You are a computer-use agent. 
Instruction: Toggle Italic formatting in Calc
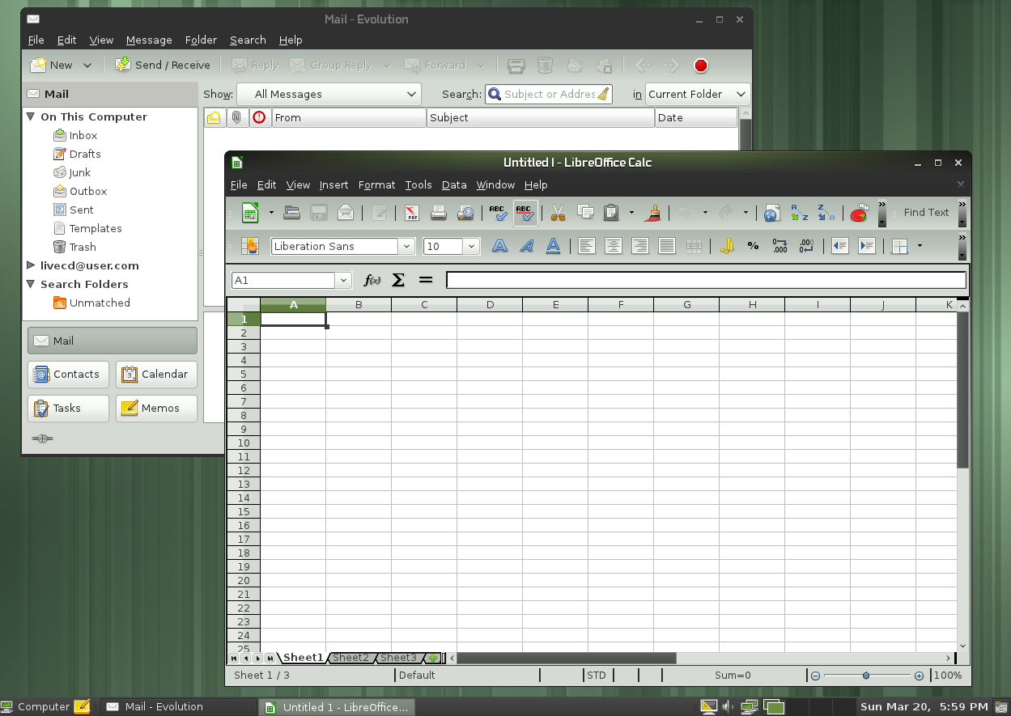pyautogui.click(x=527, y=246)
